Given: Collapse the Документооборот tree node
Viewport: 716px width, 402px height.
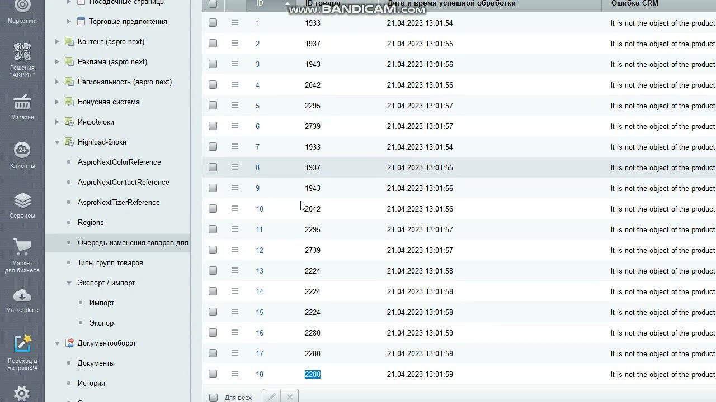Looking at the screenshot, I should [57, 343].
